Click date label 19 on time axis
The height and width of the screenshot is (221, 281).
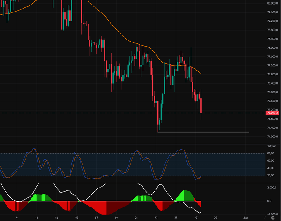pyautogui.click(x=116, y=218)
